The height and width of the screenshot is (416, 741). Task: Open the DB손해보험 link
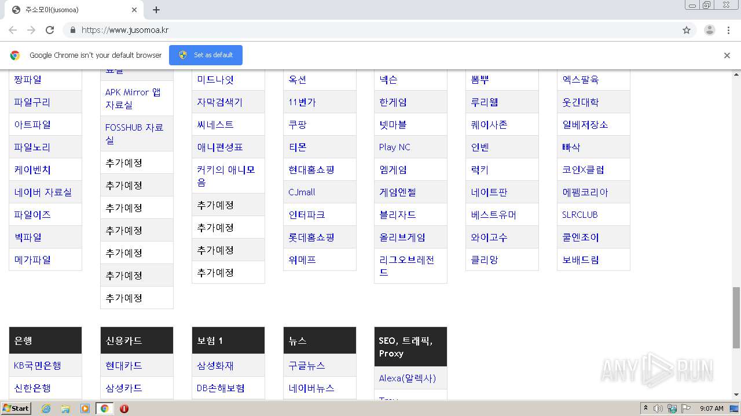click(x=221, y=388)
